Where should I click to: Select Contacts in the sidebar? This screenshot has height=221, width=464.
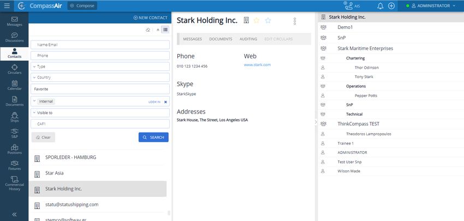pos(14,53)
